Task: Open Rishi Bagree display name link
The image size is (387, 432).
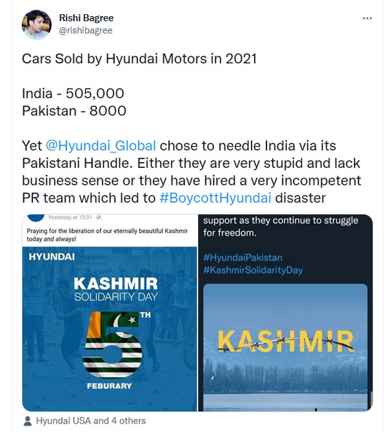Action: [86, 18]
